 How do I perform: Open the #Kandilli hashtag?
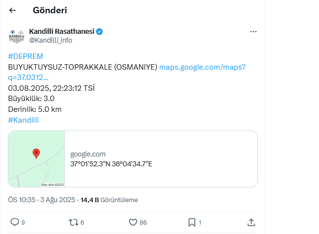(x=24, y=120)
